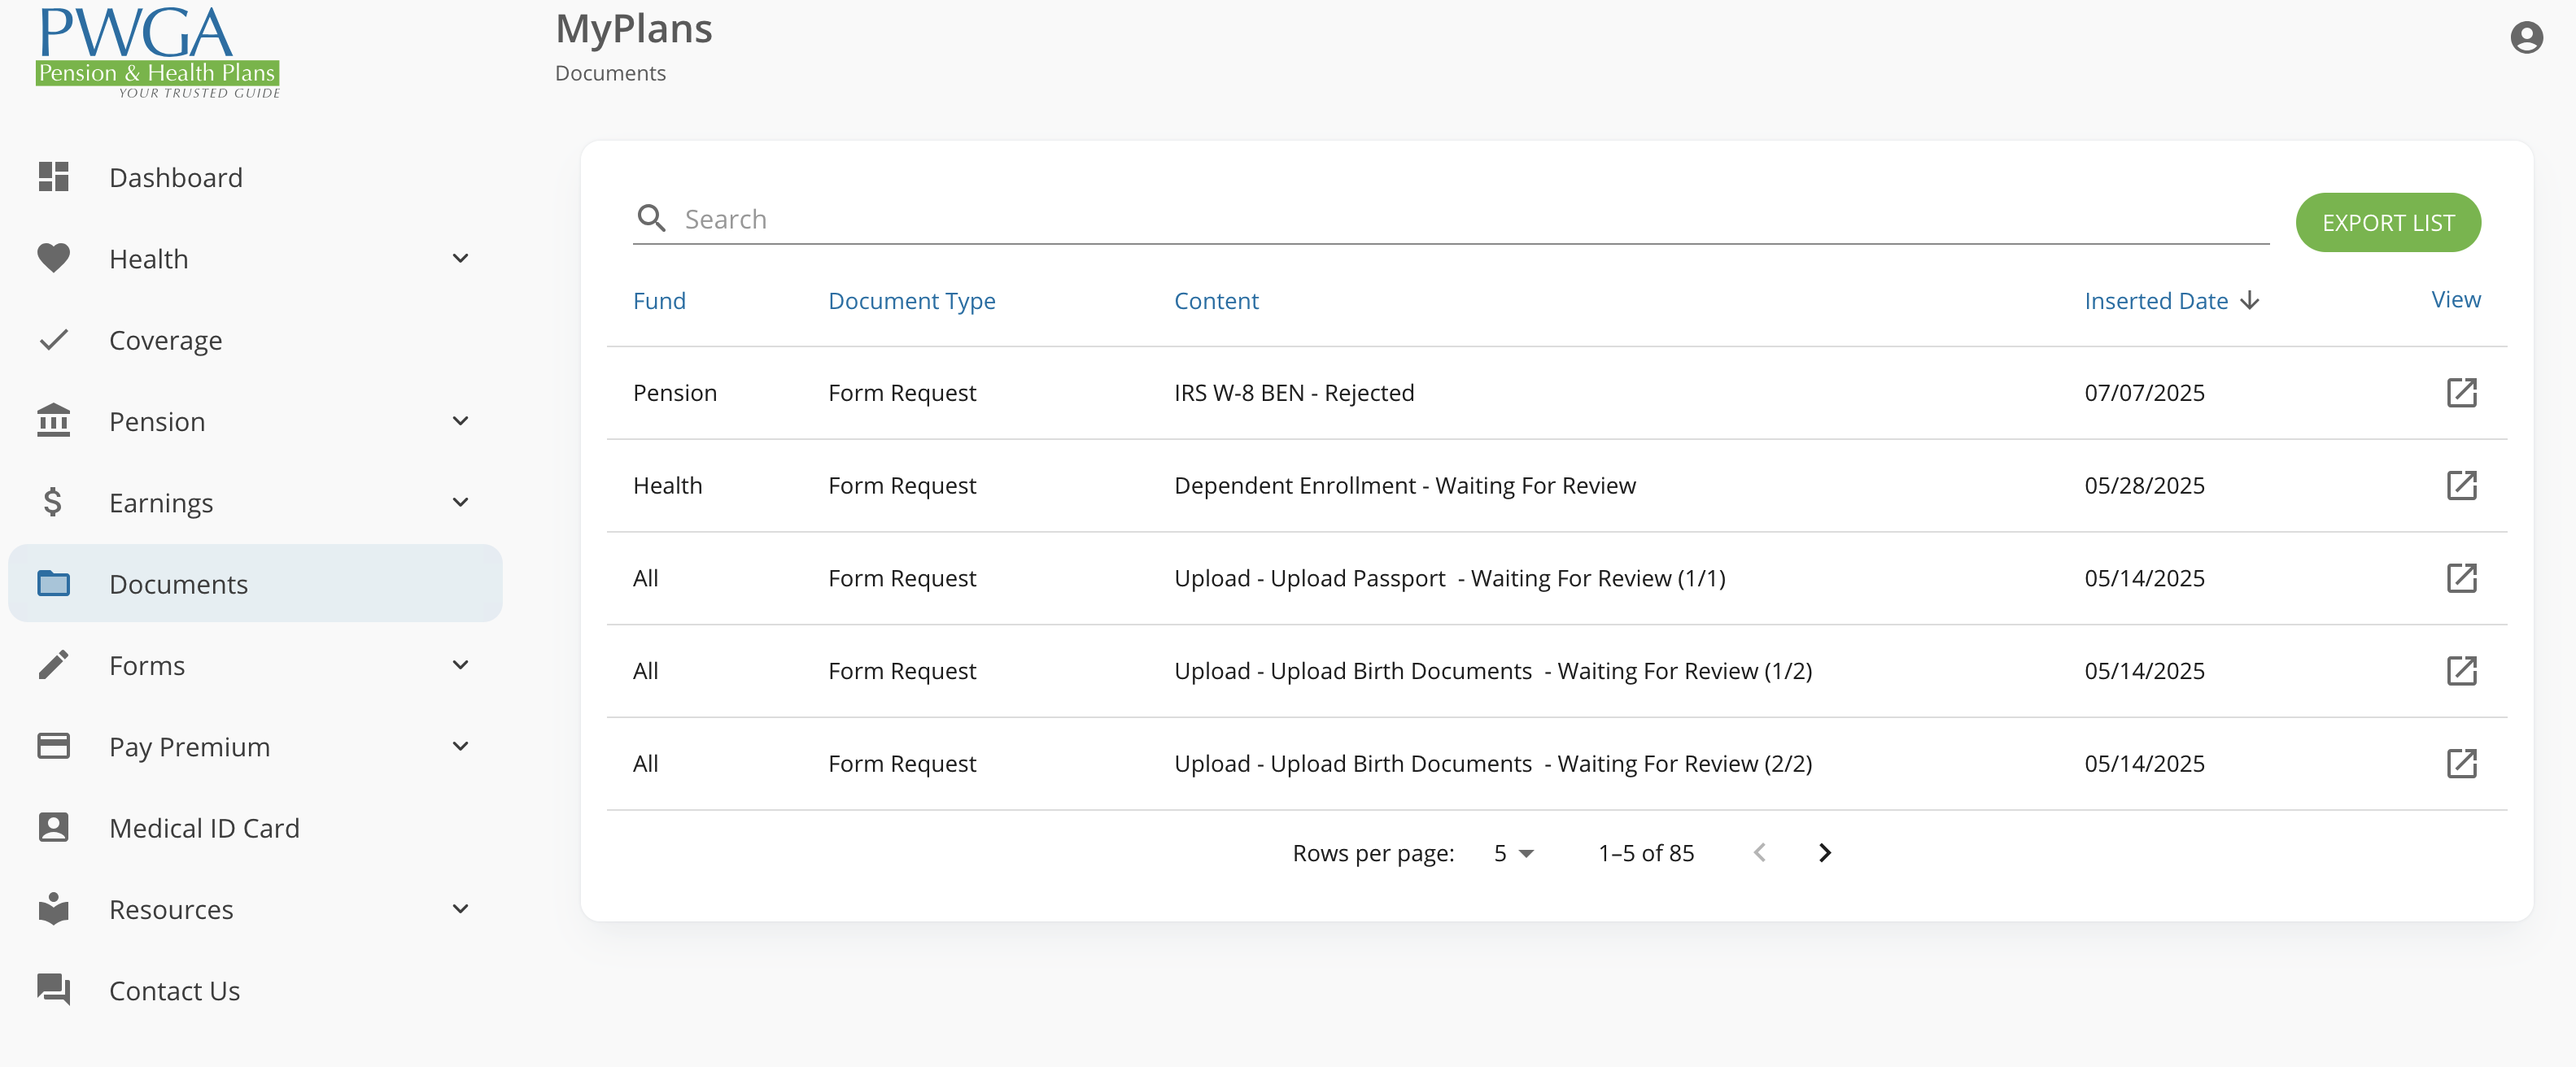Expand the Resources menu chevron
This screenshot has width=2576, height=1067.
pos(460,909)
